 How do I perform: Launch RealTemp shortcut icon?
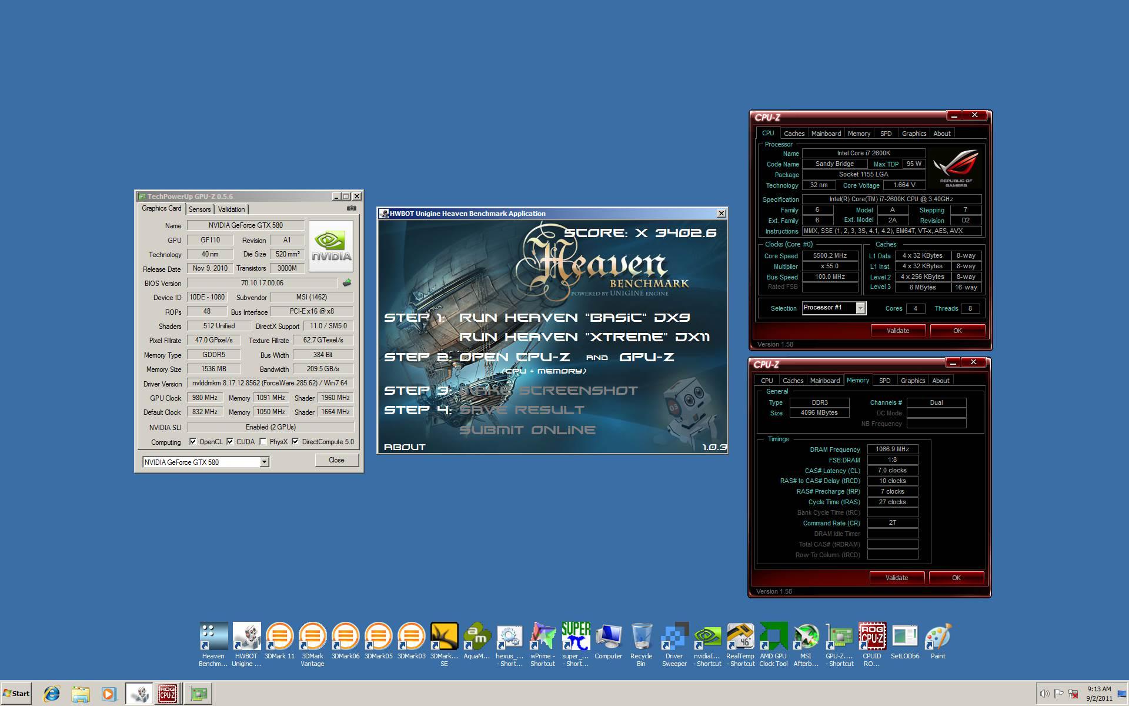(x=740, y=644)
